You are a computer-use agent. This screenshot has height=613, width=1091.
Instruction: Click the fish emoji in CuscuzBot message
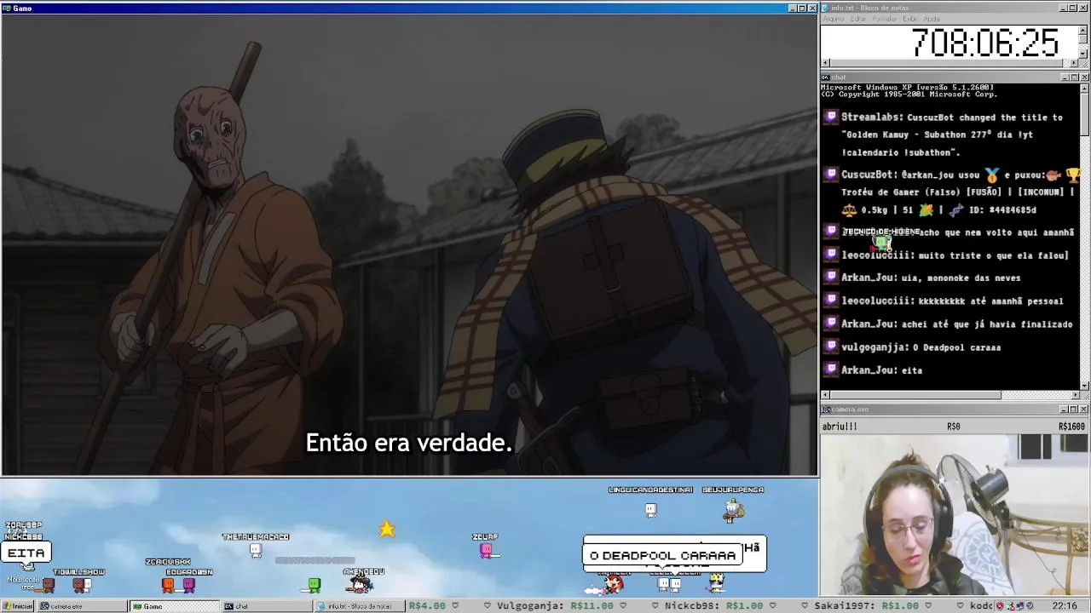coord(1053,175)
